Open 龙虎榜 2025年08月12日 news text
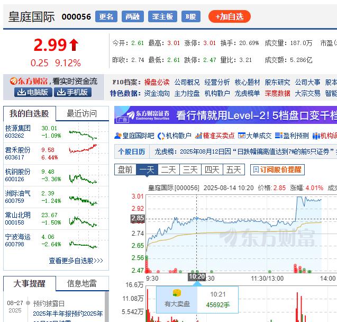Viewport: 337px width, 322px height. coord(245,152)
